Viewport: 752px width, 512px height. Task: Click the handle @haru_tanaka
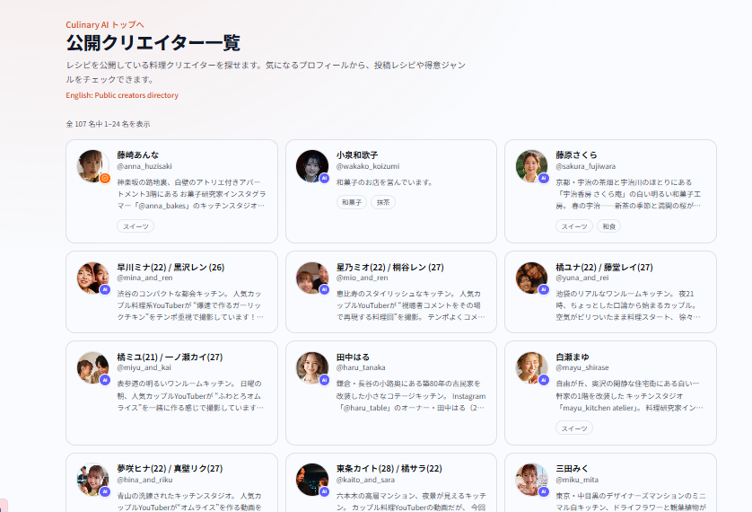361,367
